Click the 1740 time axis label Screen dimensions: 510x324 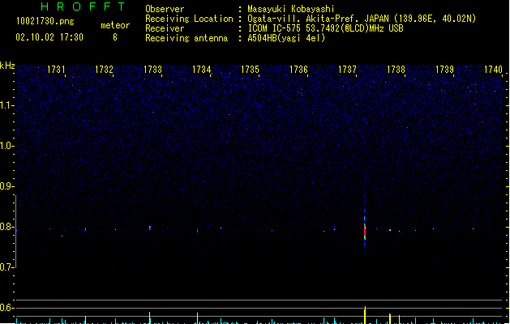click(493, 70)
